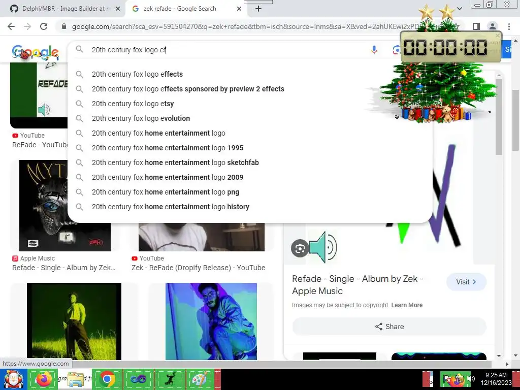Close the zek refade Google Search tab
Screen dimensions: 520x390
tap(239, 9)
